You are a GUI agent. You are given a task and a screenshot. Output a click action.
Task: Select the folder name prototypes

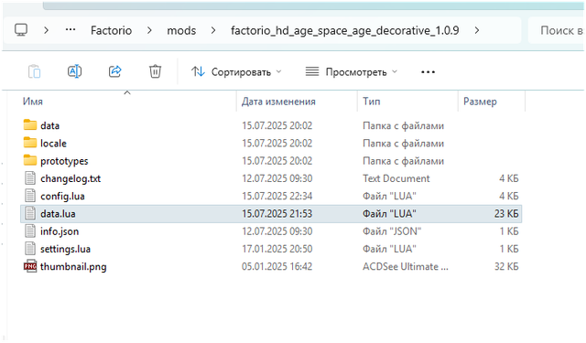click(64, 161)
